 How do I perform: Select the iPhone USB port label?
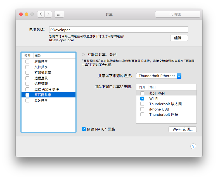point(159,109)
